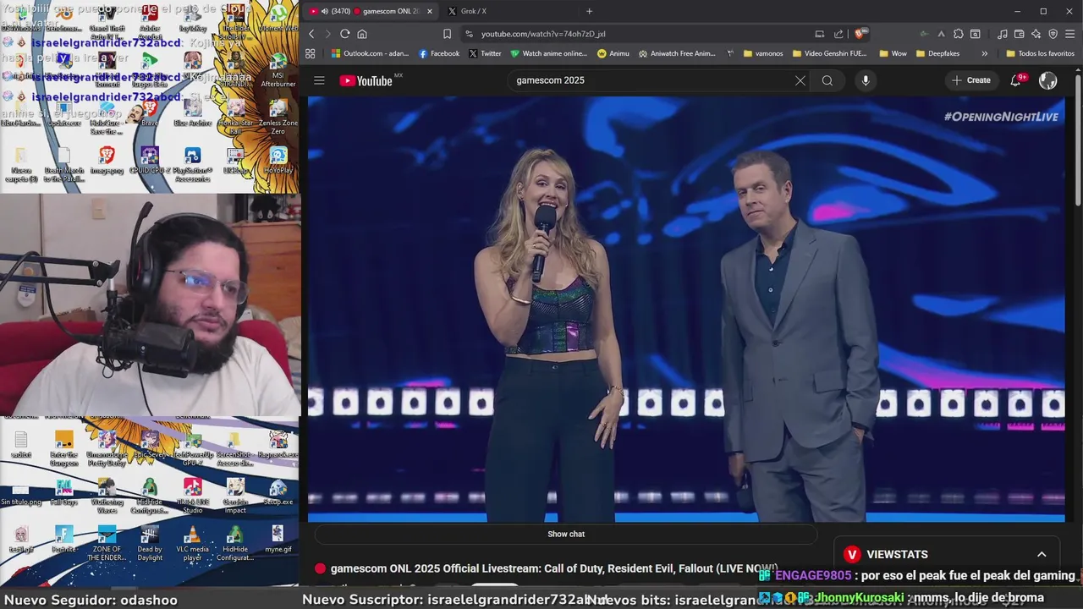1083x609 pixels.
Task: Expand the Wow bookmark folder
Action: point(893,53)
